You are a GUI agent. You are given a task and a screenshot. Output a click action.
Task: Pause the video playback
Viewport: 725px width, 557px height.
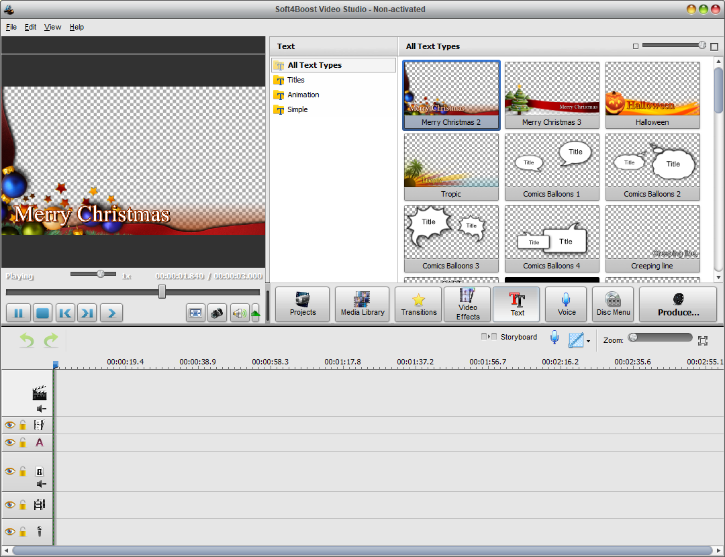click(x=18, y=313)
